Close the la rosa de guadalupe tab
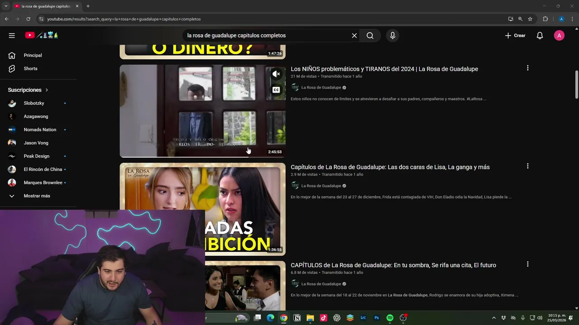This screenshot has height=325, width=579. (77, 6)
